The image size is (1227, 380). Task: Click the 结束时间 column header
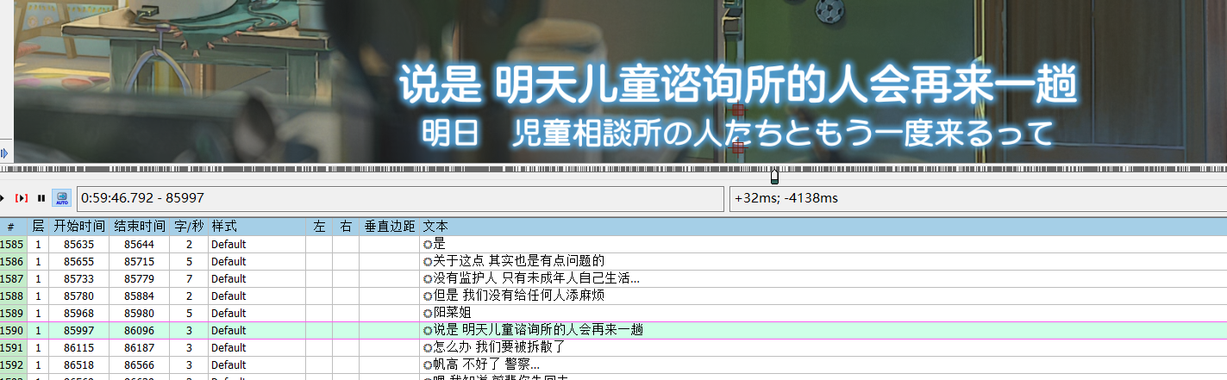(140, 227)
